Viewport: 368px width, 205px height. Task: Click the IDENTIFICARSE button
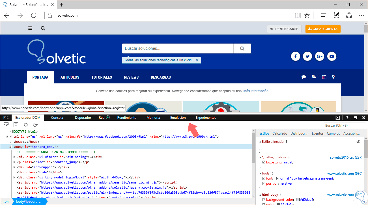click(284, 29)
